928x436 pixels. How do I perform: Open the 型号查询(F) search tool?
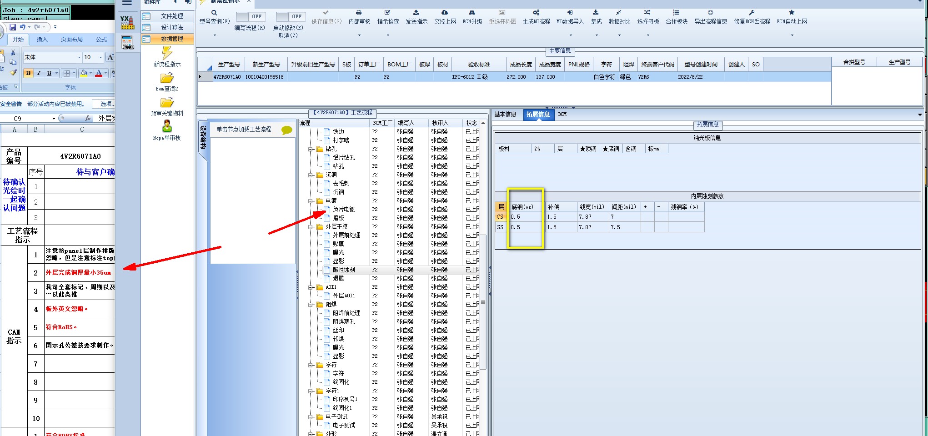point(214,13)
